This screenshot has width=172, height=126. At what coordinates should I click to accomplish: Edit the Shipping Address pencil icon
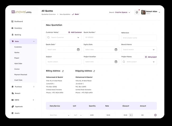pyautogui.click(x=94, y=71)
